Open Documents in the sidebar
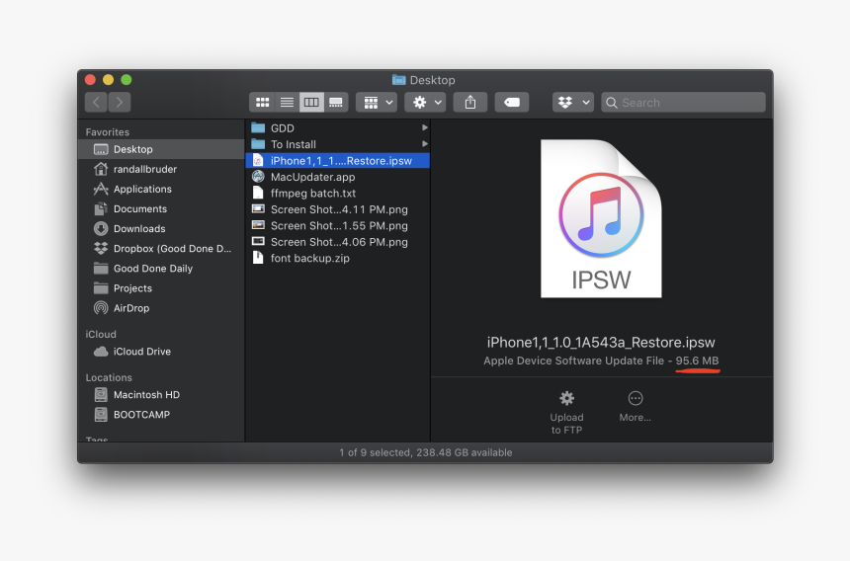Screen dimensions: 850x561 [x=161, y=209]
